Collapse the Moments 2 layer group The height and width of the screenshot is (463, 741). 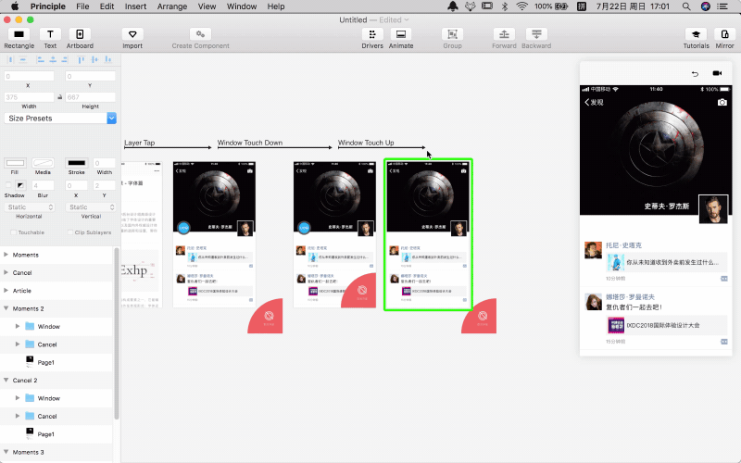(x=6, y=308)
